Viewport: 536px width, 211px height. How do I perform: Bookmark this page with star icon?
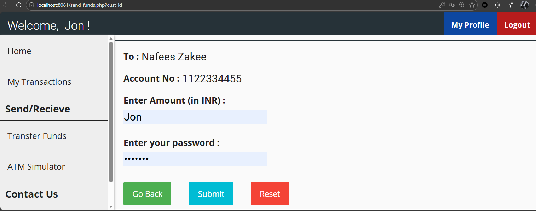pos(472,5)
